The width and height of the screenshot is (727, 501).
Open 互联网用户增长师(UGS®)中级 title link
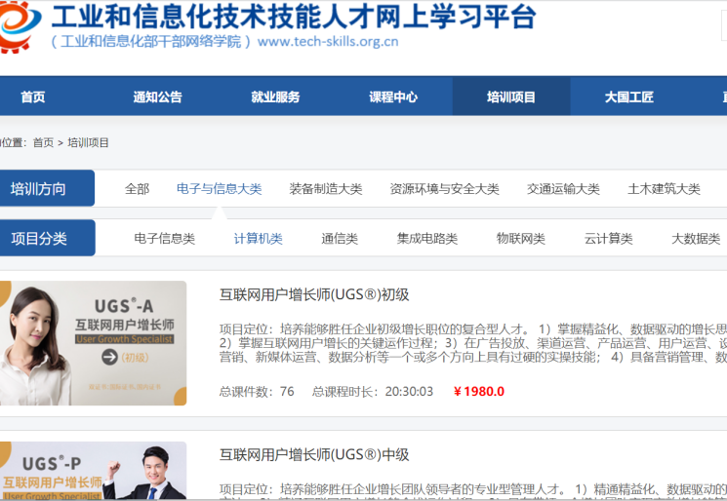coord(314,454)
